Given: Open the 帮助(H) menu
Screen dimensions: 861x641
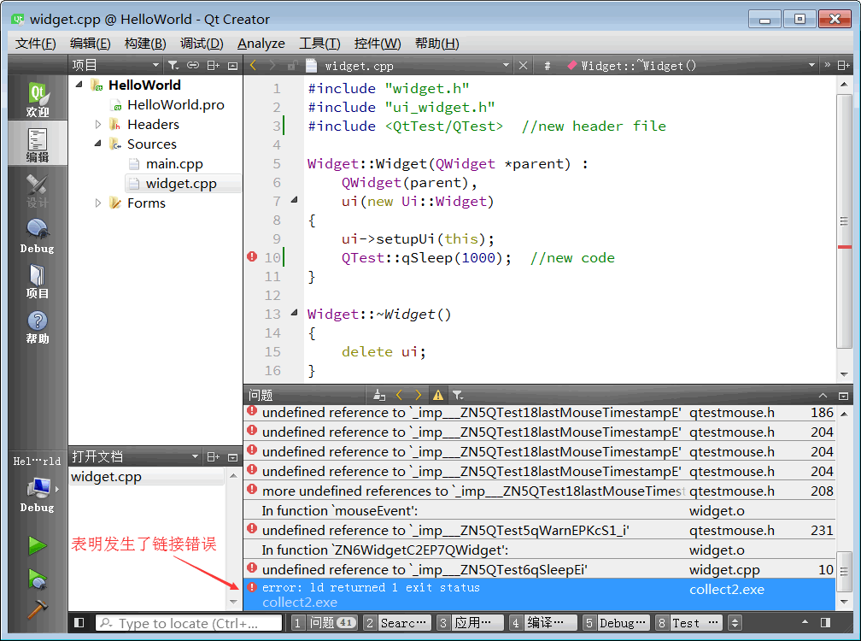Looking at the screenshot, I should pyautogui.click(x=437, y=44).
